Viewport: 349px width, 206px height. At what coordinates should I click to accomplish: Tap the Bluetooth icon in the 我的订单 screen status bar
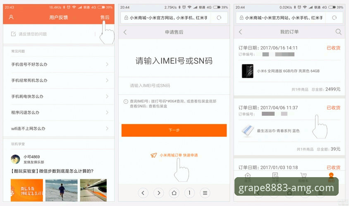coord(295,7)
